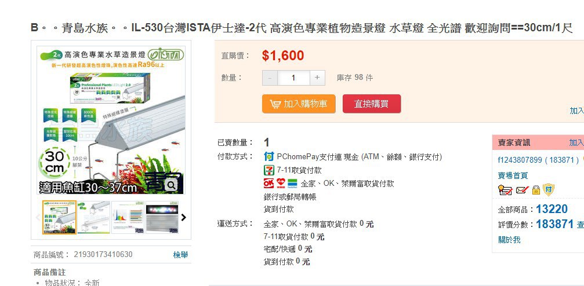
Task: Select the LED lights thumbnail
Action: coord(162,217)
